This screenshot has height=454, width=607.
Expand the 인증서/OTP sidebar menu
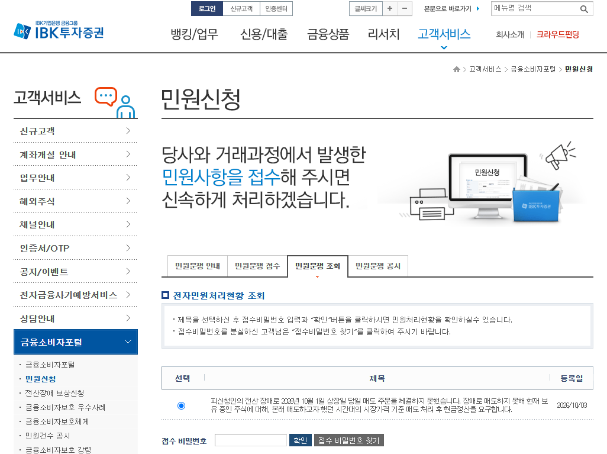click(76, 248)
